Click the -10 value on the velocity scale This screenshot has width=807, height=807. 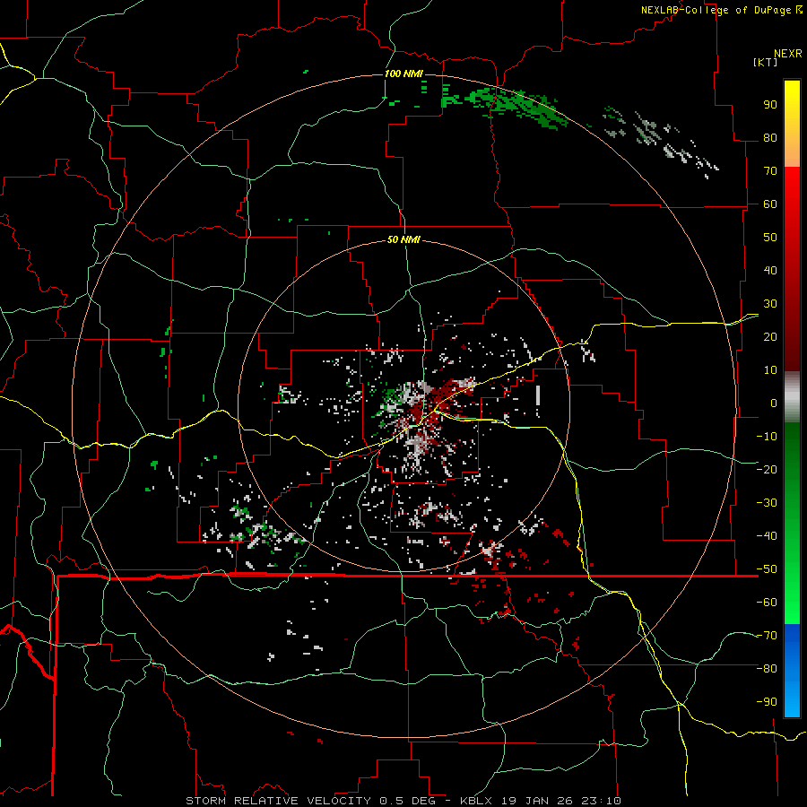(x=767, y=437)
